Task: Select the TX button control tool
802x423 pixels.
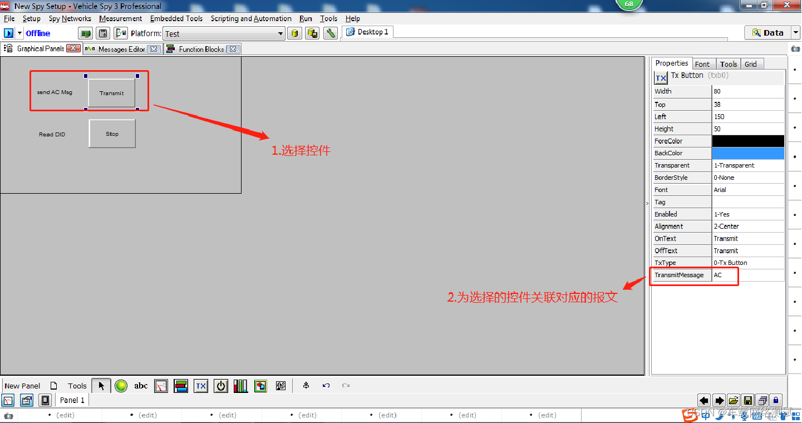Action: pos(201,385)
